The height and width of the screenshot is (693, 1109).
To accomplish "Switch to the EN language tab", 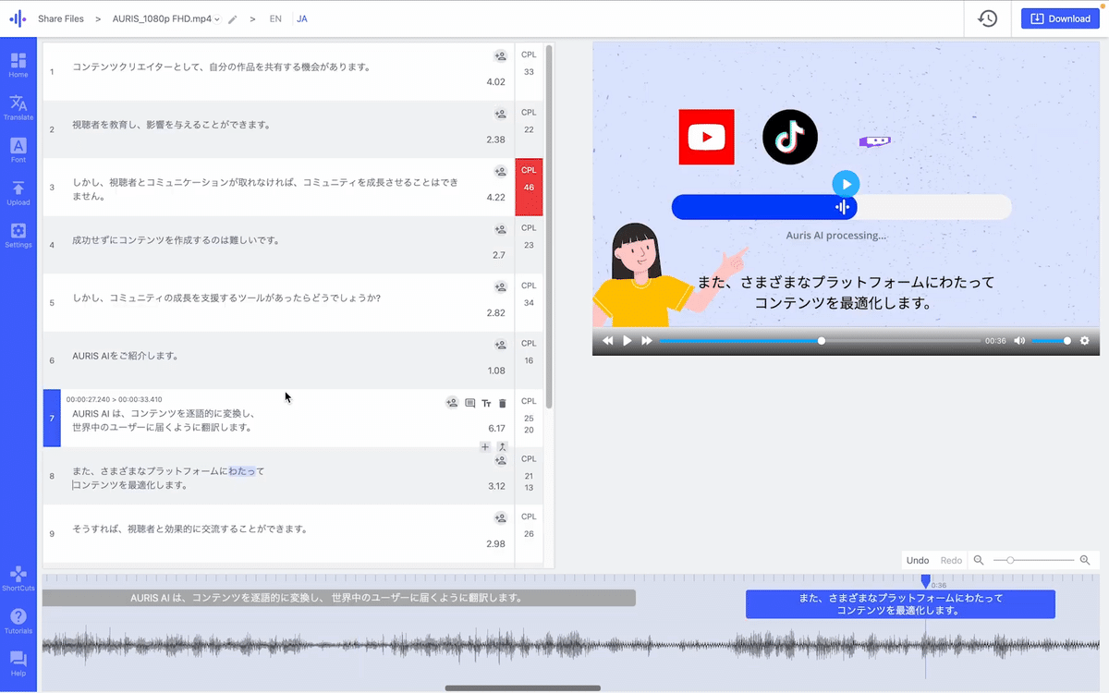I will pos(275,18).
